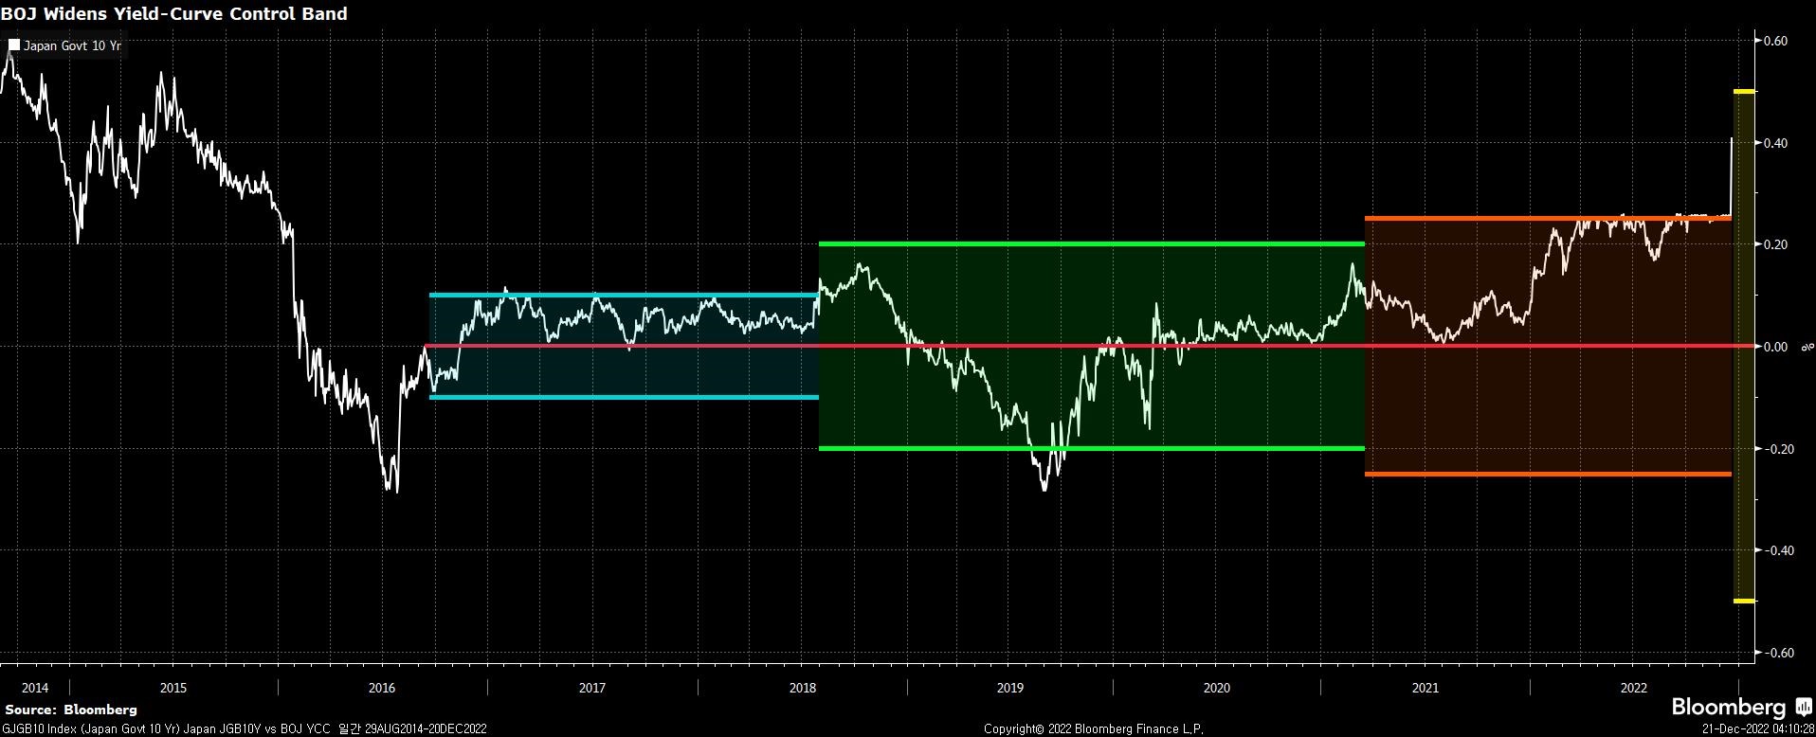Screen dimensions: 1816x737
Task: Click the lower orange band line
Action: click(x=1547, y=474)
